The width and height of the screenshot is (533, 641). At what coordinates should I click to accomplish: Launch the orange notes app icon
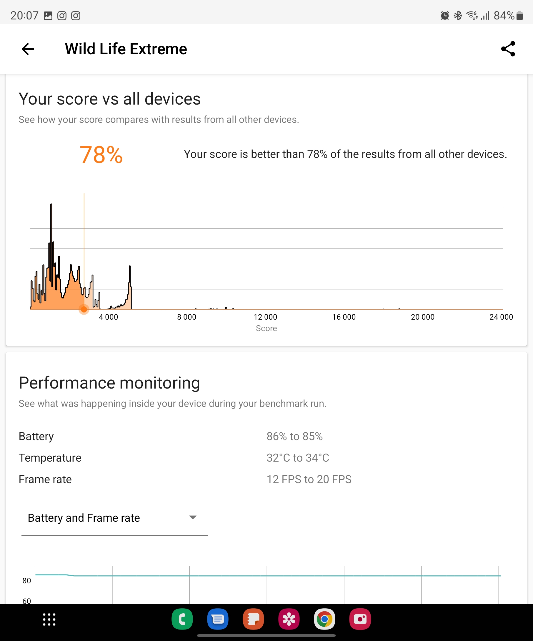[x=253, y=619]
